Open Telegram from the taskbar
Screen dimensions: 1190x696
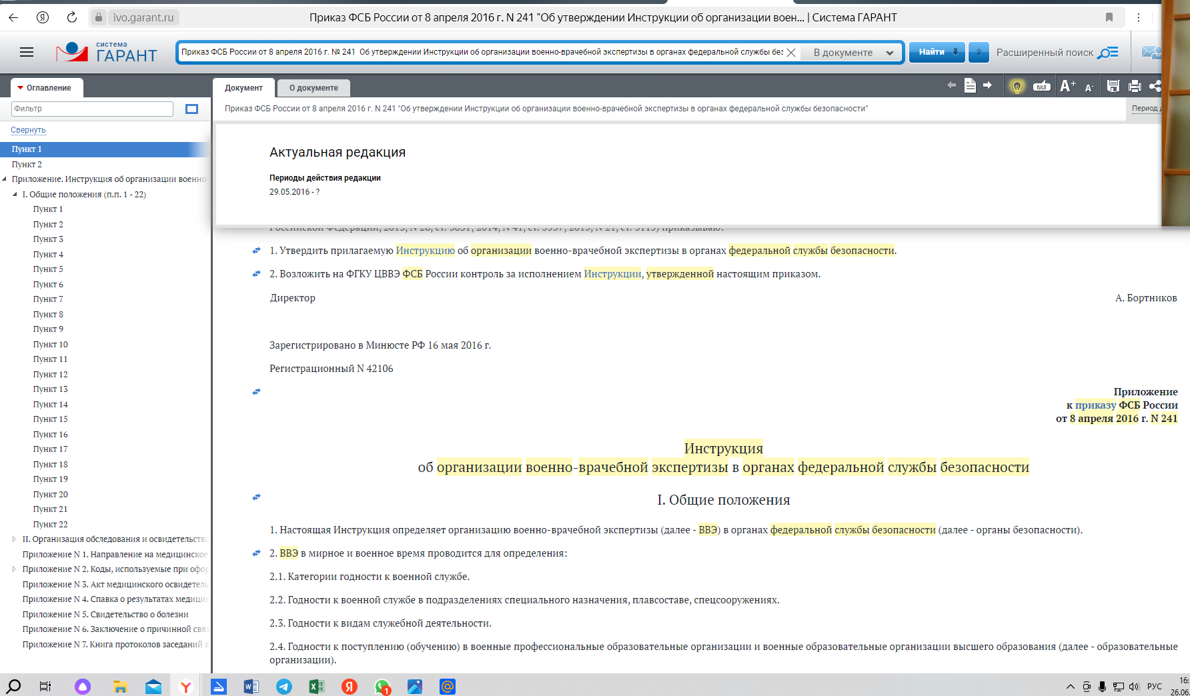click(x=284, y=687)
